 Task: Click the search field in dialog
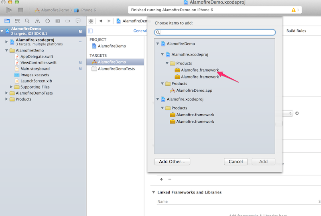pos(215,33)
